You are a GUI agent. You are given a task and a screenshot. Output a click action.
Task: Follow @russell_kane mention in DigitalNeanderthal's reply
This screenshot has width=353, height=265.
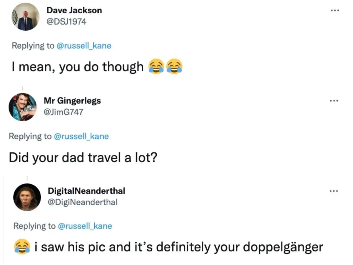coord(85,226)
